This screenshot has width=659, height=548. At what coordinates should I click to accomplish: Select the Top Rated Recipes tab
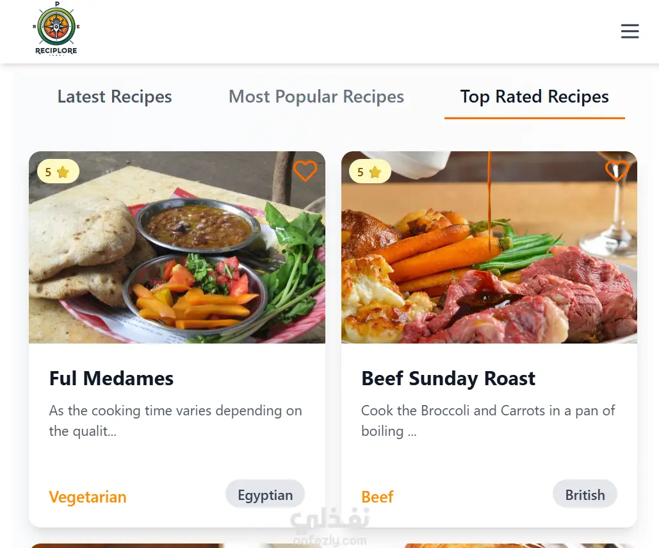coord(534,97)
